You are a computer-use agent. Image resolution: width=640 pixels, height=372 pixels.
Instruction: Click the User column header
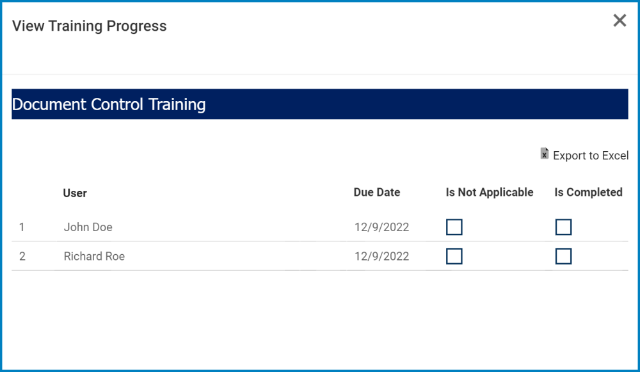click(x=74, y=193)
